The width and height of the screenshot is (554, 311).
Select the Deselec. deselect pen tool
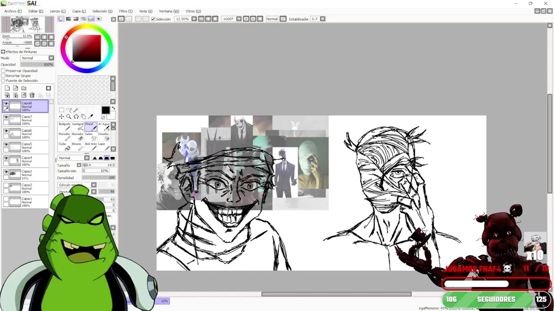[x=104, y=136]
